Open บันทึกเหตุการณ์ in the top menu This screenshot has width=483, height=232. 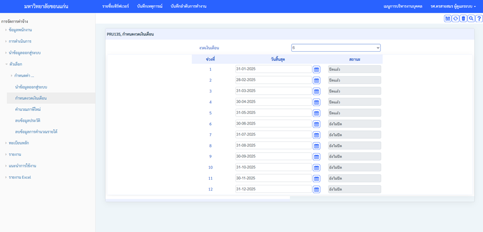(x=150, y=7)
